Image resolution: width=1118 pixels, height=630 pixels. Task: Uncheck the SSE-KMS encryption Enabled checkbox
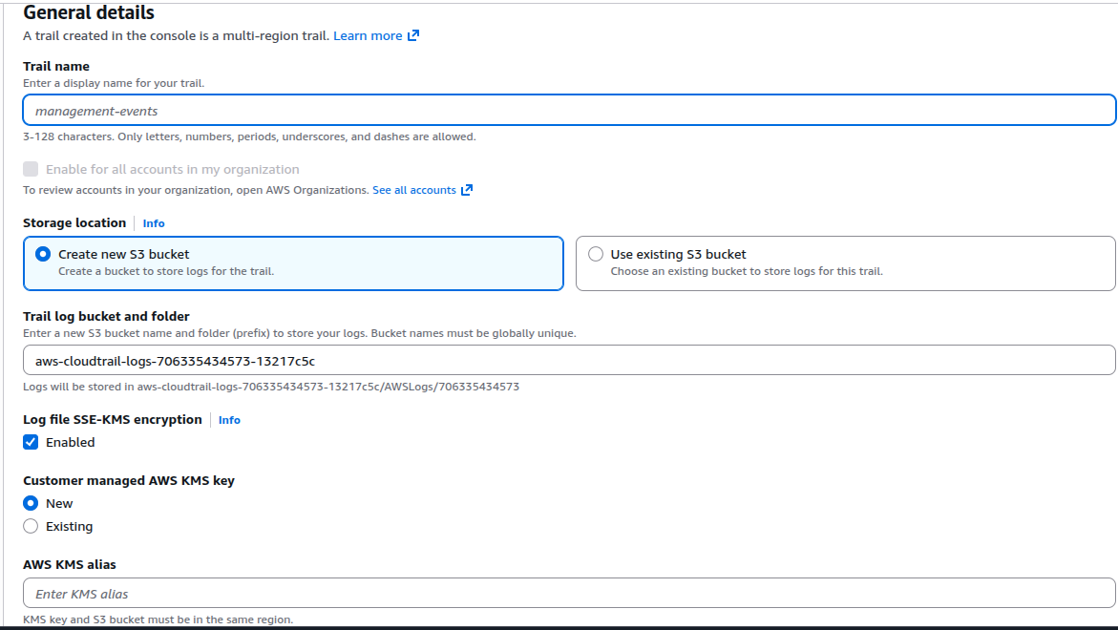pos(31,442)
